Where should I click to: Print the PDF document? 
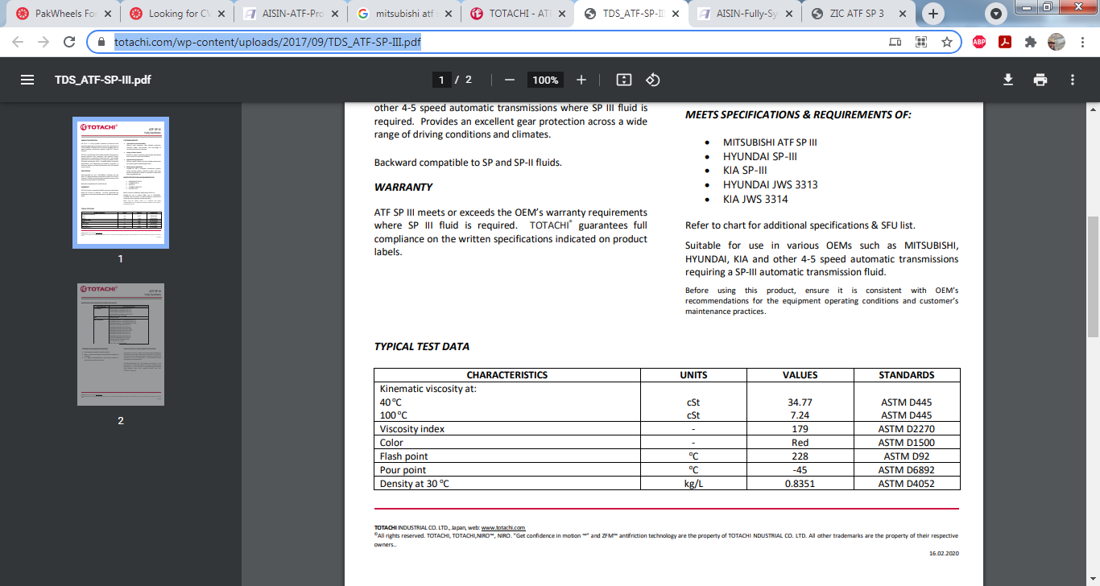[x=1040, y=80]
